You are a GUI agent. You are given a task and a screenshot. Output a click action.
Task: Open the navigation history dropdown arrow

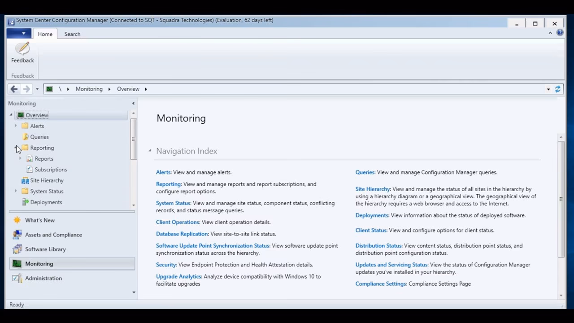tap(37, 89)
